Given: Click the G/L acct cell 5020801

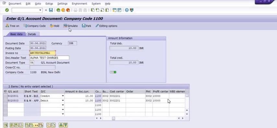Looking at the screenshot, I should [16, 96].
